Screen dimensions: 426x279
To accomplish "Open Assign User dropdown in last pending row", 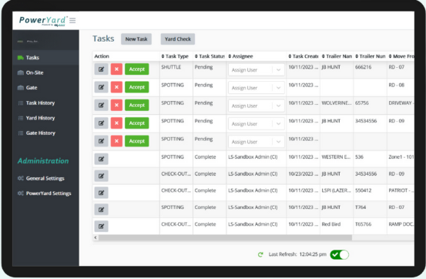I will [257, 142].
